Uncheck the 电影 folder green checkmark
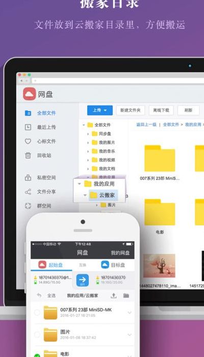Screen dimensions: 204x357 37,355
